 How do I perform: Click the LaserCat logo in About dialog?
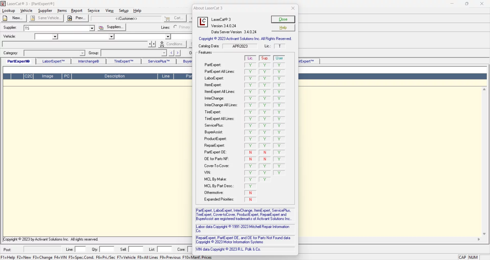(203, 22)
